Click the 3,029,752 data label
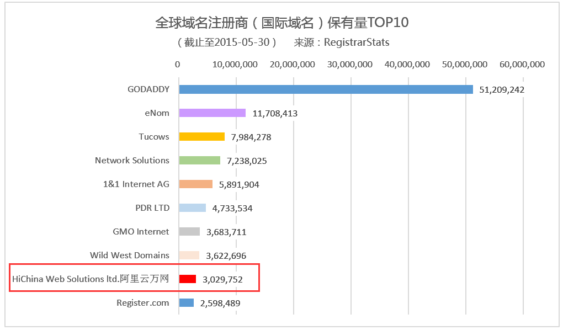Image resolution: width=563 pixels, height=330 pixels. click(x=222, y=280)
